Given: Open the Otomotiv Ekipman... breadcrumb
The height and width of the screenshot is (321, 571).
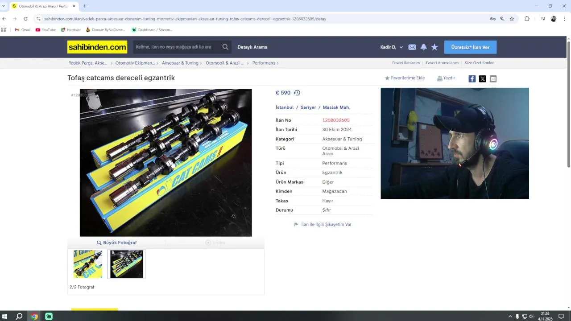Looking at the screenshot, I should tap(135, 63).
